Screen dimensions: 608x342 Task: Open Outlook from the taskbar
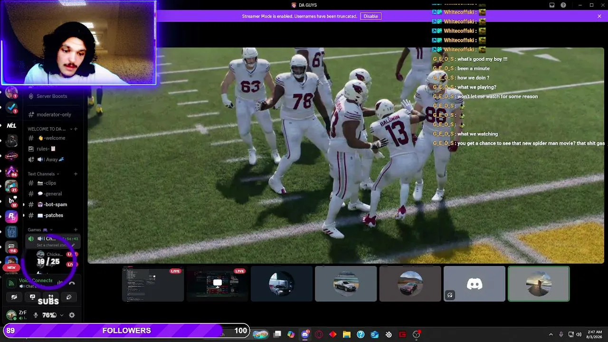click(x=375, y=334)
